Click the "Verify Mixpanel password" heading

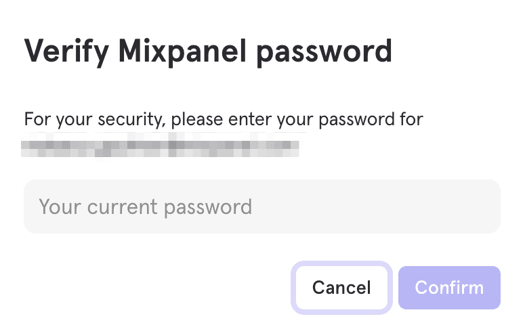tap(208, 52)
